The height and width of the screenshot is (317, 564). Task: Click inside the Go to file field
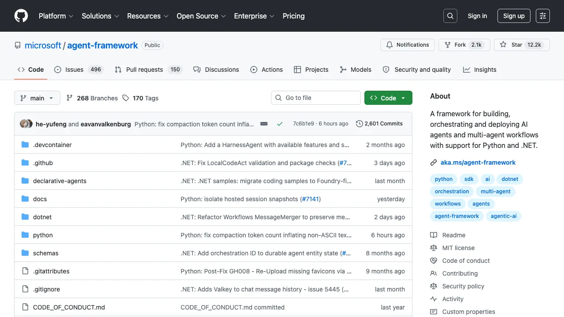316,98
